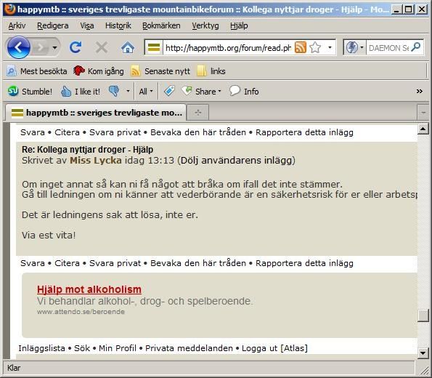This screenshot has width=432, height=378.
Task: Click the blue Back navigation arrow
Action: click(18, 47)
